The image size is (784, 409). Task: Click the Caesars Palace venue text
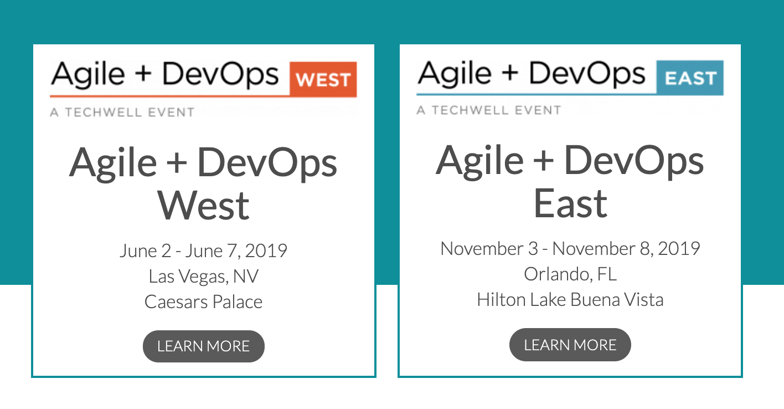click(x=204, y=301)
